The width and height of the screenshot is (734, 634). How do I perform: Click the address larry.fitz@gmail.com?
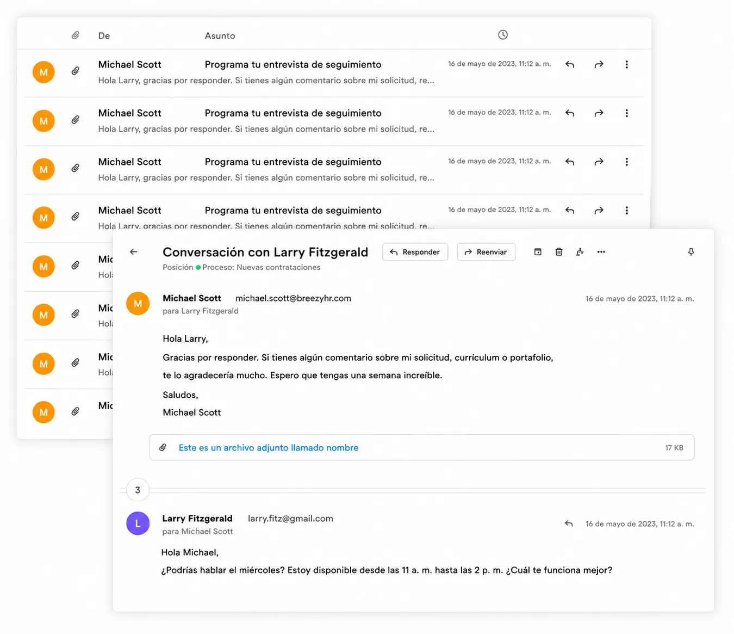point(290,519)
